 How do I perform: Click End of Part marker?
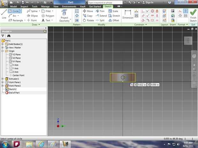[12, 93]
